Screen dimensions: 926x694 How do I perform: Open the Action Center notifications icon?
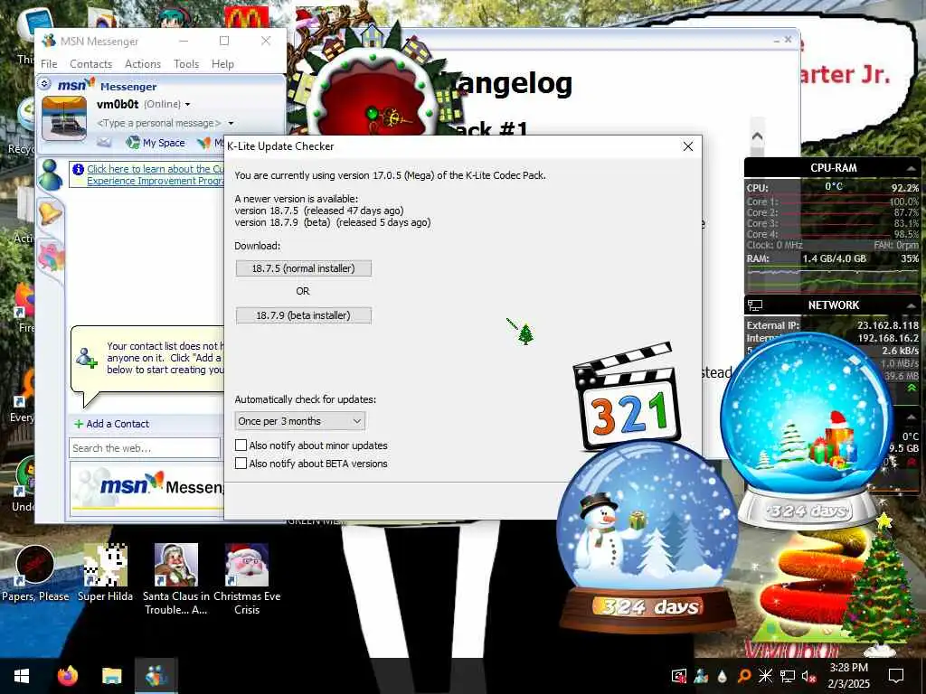coord(896,676)
